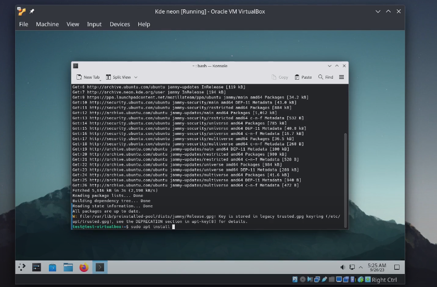Image resolution: width=437 pixels, height=287 pixels.
Task: Open the VirtualBox Devices menu
Action: [x=120, y=24]
